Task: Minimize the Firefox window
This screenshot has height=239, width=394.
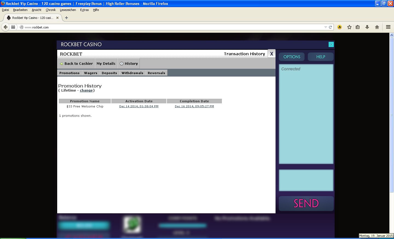Action: click(378, 4)
